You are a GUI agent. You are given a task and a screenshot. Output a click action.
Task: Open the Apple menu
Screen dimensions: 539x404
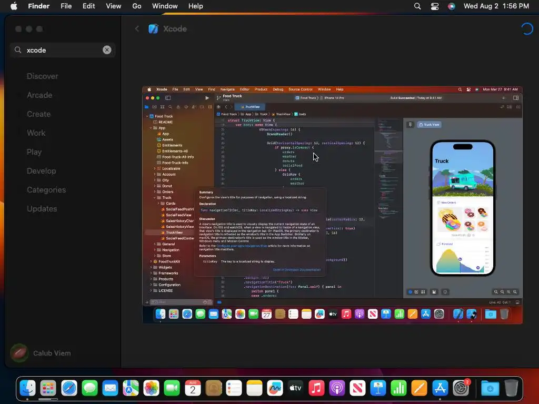[14, 6]
